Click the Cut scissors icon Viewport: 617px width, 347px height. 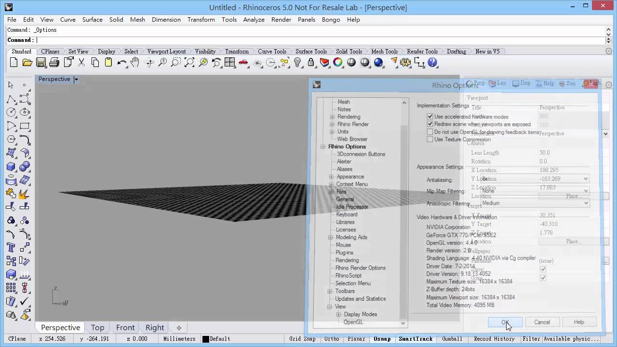(x=81, y=62)
